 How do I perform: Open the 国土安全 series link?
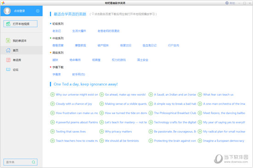[x=143, y=60]
